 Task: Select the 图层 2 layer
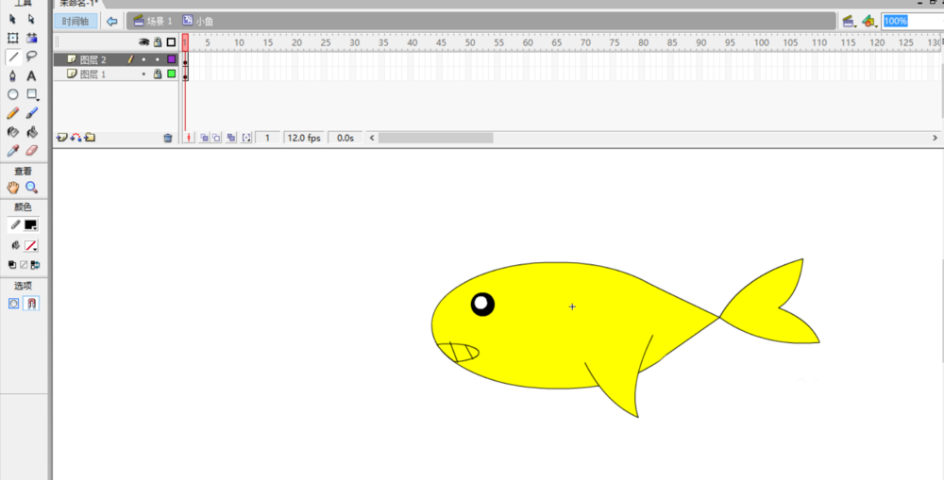coord(93,59)
